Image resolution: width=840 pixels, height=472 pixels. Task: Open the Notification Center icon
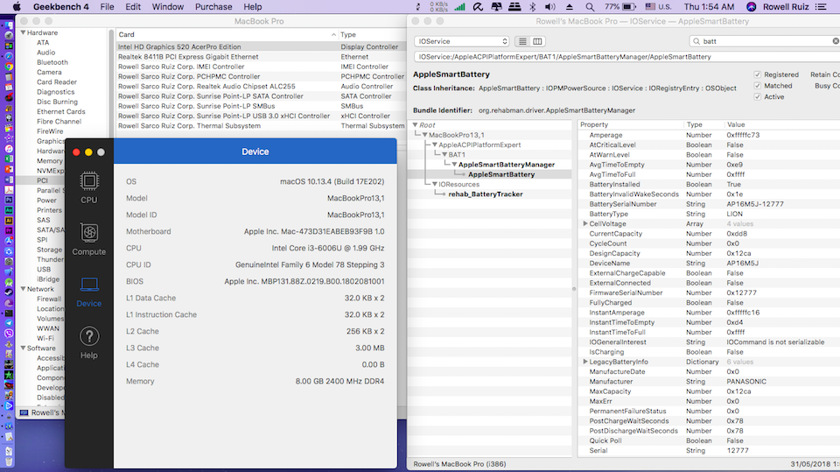821,7
